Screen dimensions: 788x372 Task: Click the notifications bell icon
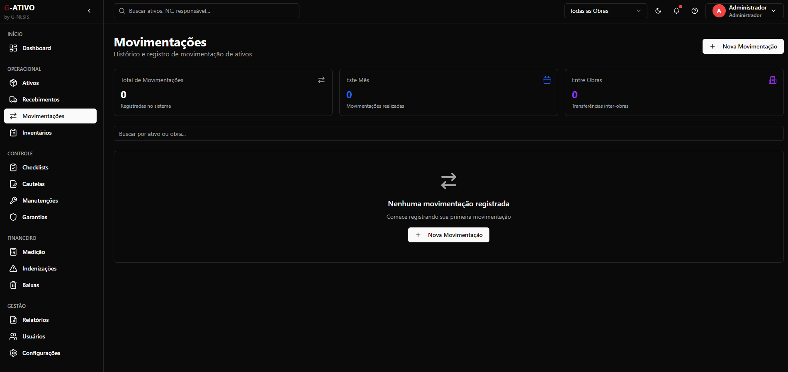(x=676, y=11)
